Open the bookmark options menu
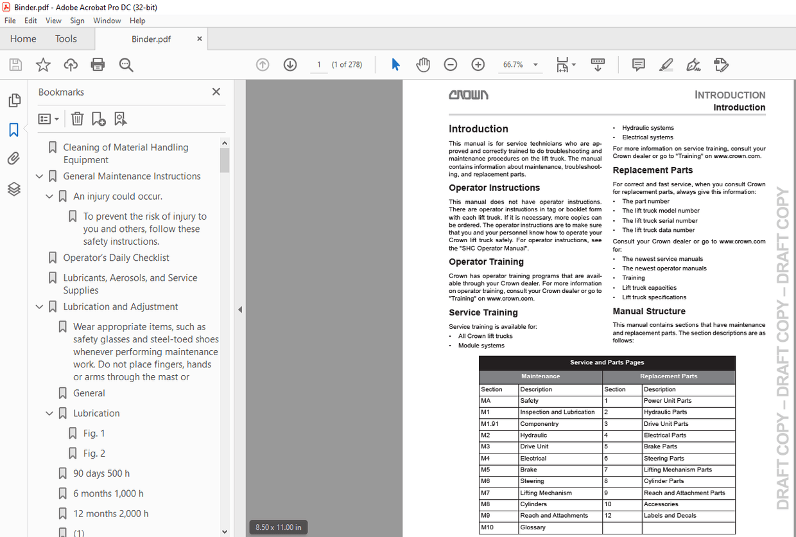Viewport: 796px width, 537px height. pyautogui.click(x=48, y=118)
